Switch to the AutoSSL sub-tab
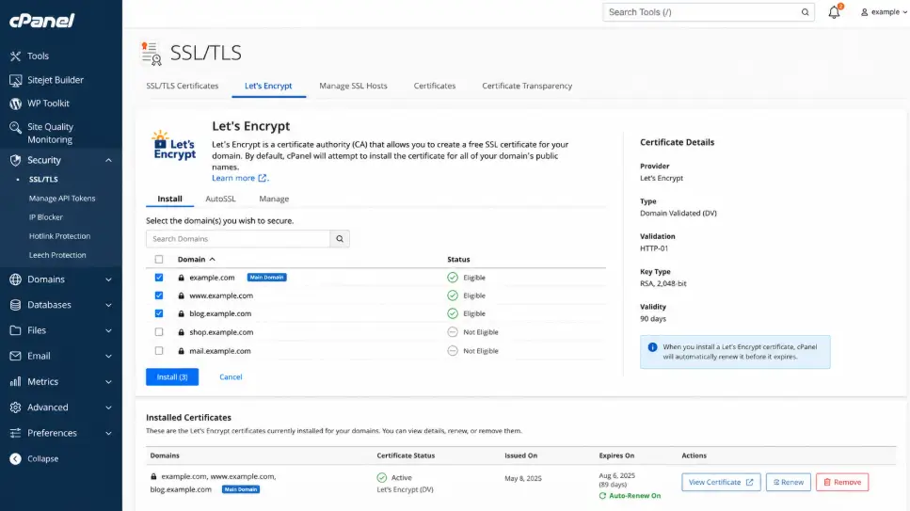Viewport: 910px width, 511px height. pos(220,199)
